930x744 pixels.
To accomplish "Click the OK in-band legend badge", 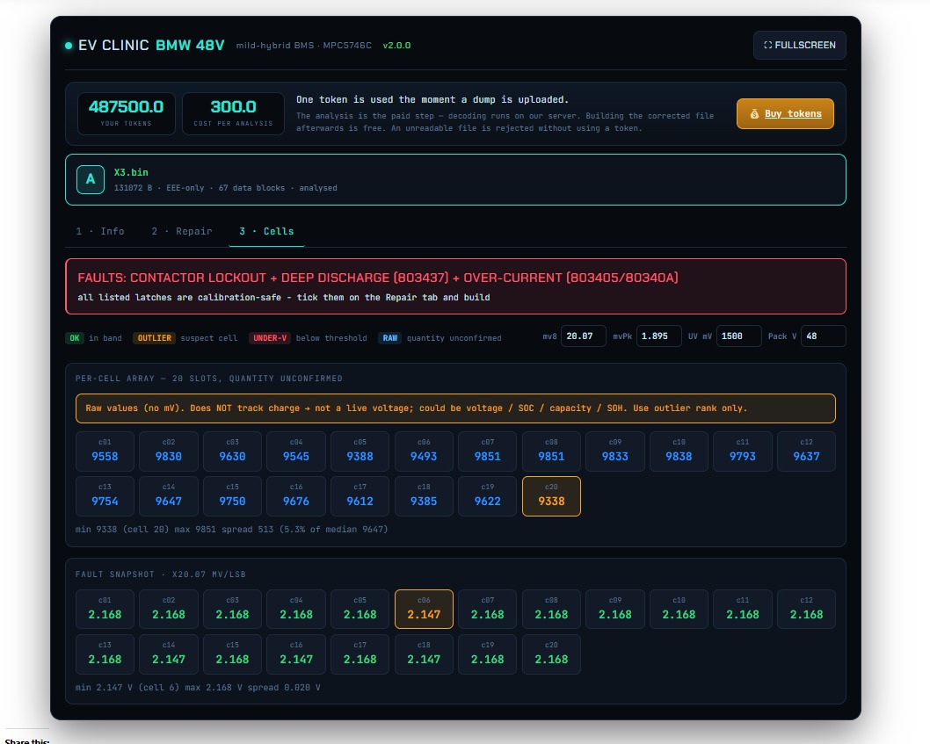I will pos(75,338).
